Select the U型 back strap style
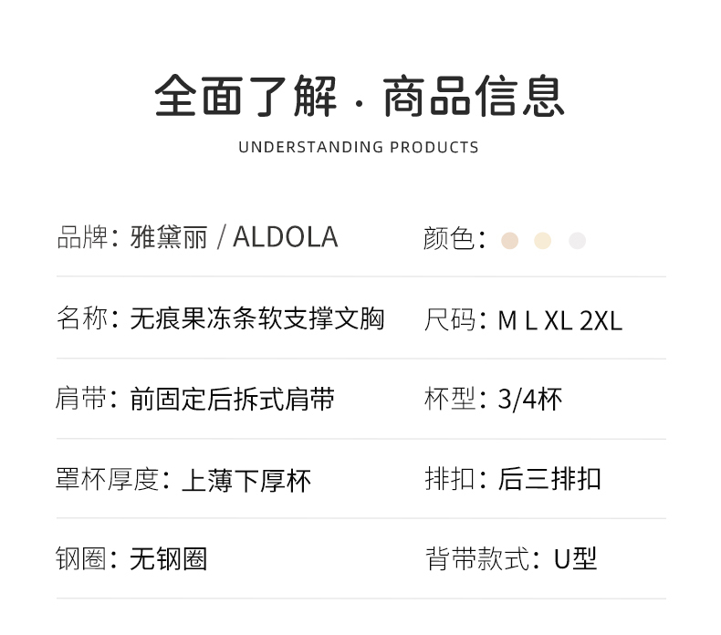Image resolution: width=721 pixels, height=635 pixels. click(575, 558)
